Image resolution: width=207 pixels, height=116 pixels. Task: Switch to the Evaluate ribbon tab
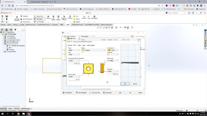tap(22, 24)
